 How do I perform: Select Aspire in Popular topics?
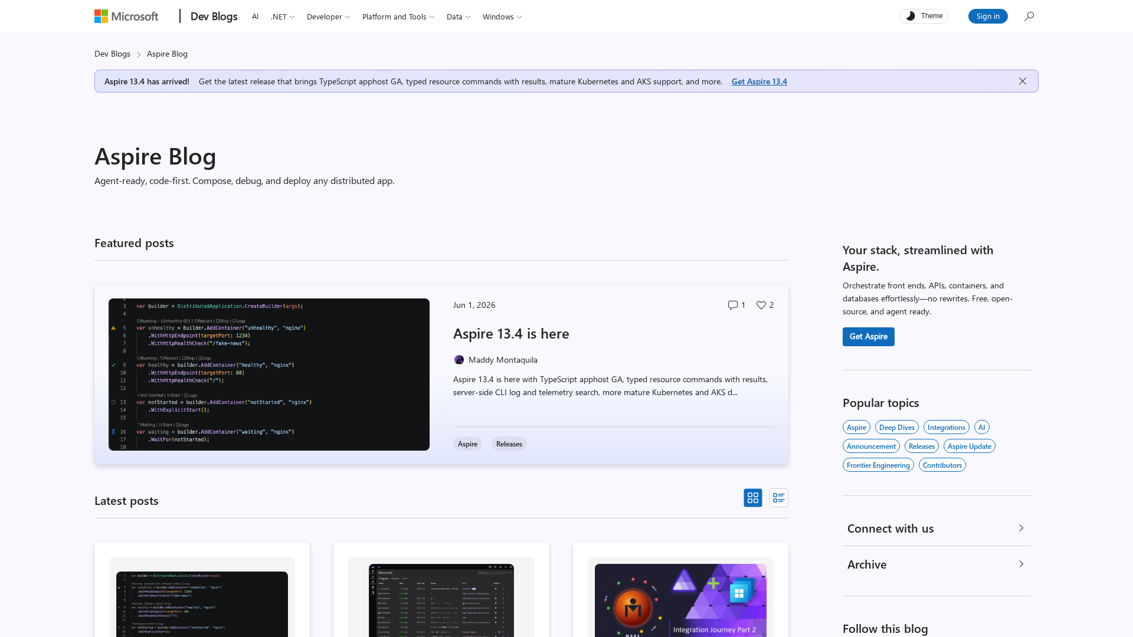coord(856,427)
